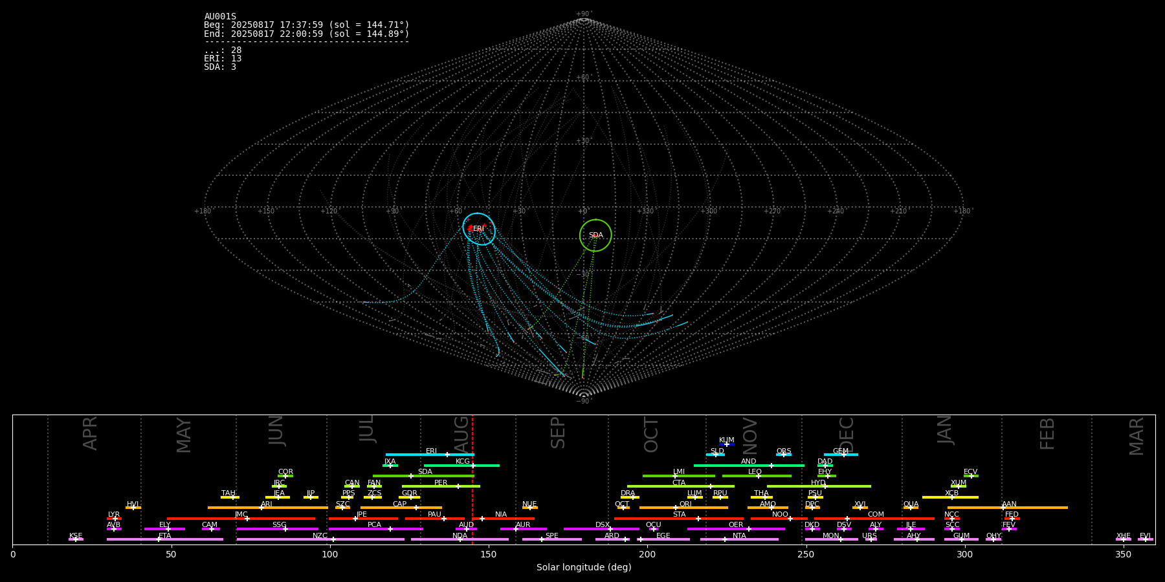Click the NZC shower bar
1165x582 pixels.
(320, 539)
